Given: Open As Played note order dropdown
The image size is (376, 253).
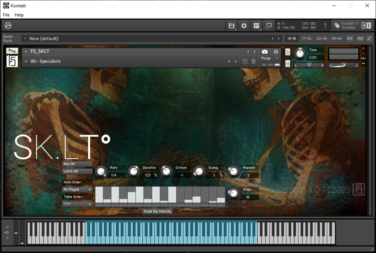Looking at the screenshot, I should [x=77, y=190].
